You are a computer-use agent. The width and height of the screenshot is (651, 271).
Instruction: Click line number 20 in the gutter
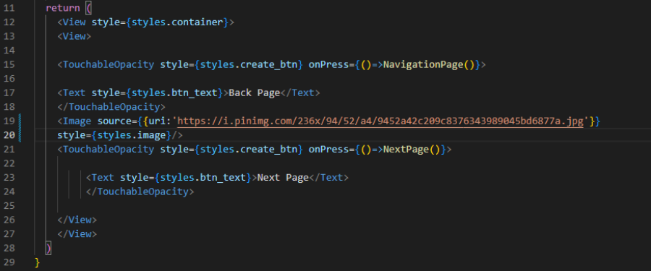[x=9, y=135]
